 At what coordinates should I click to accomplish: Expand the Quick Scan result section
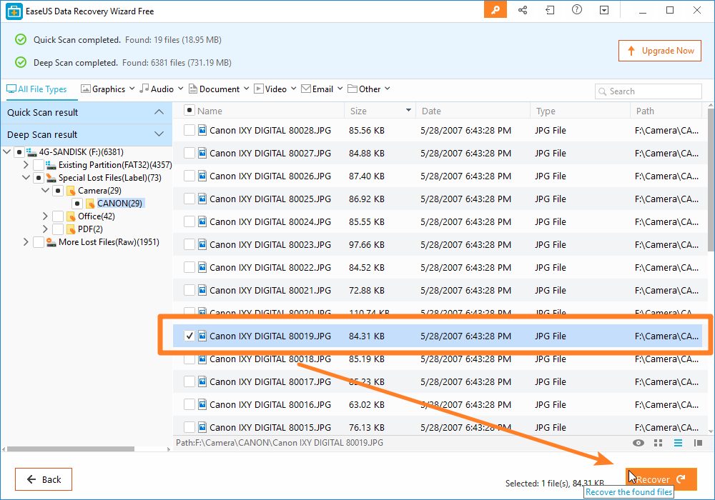[x=159, y=112]
